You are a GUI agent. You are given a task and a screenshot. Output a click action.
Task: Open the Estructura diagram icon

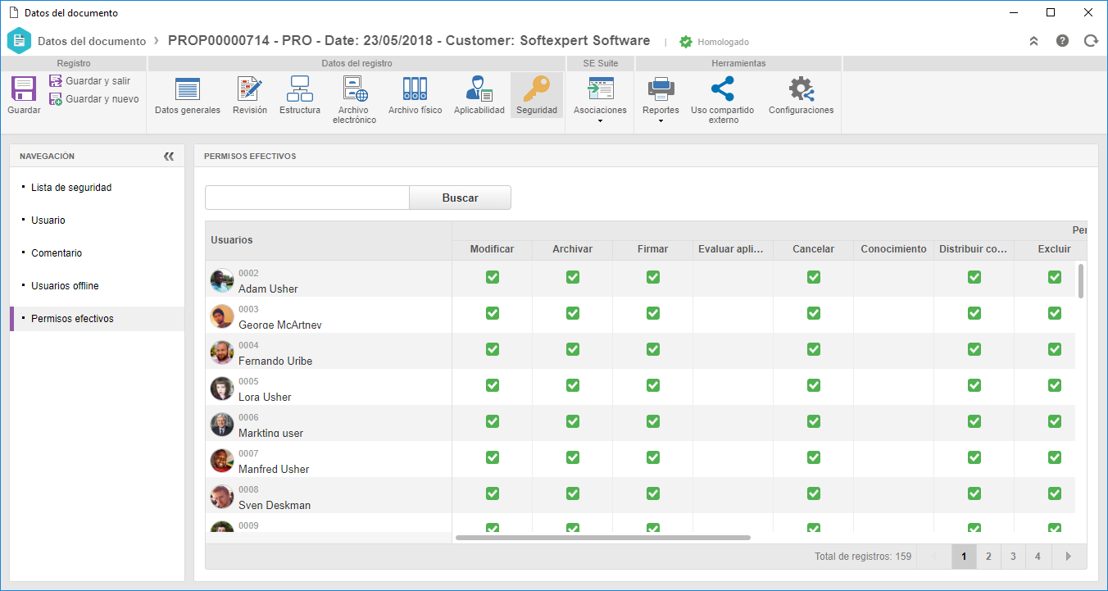(300, 89)
